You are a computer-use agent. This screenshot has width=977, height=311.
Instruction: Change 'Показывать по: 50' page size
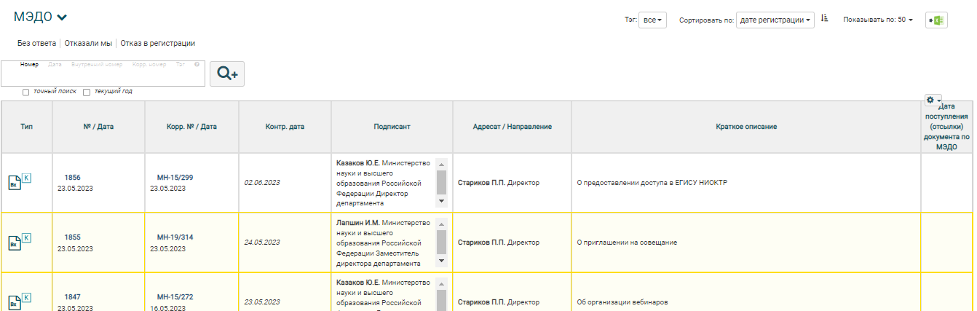(x=877, y=20)
